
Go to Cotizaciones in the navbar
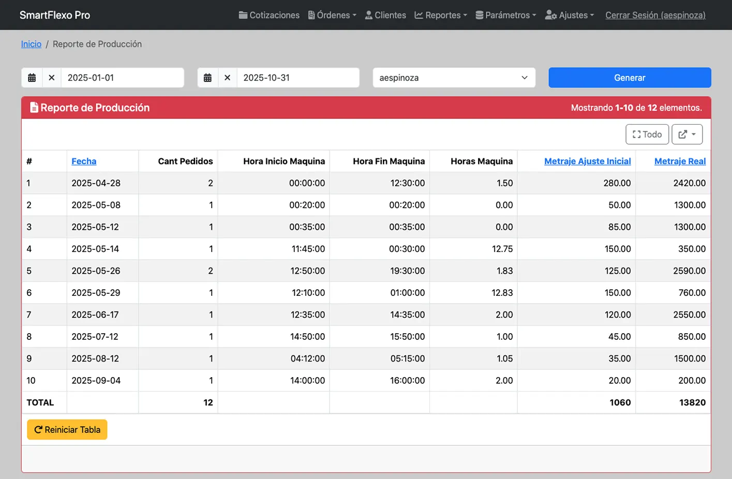click(269, 15)
